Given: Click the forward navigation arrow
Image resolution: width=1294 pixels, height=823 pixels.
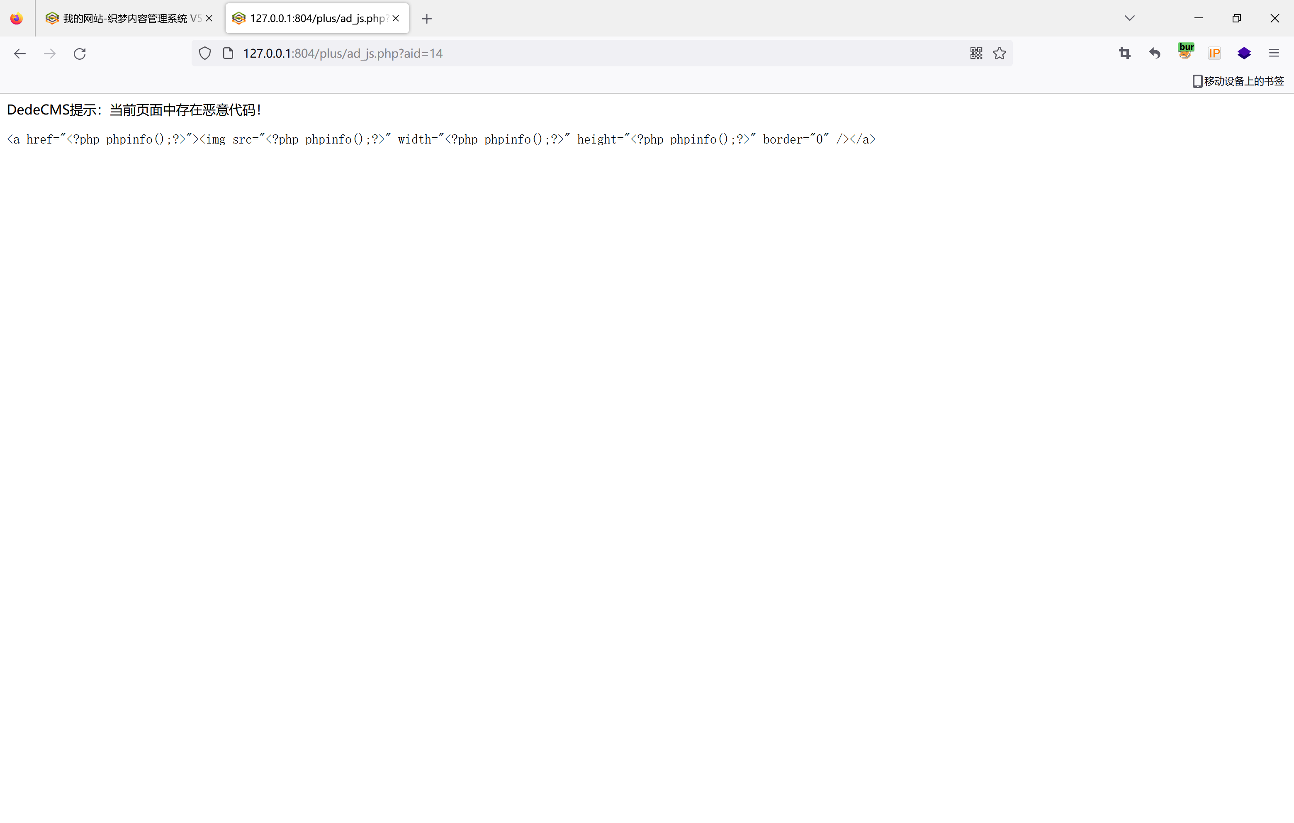Looking at the screenshot, I should [x=49, y=53].
